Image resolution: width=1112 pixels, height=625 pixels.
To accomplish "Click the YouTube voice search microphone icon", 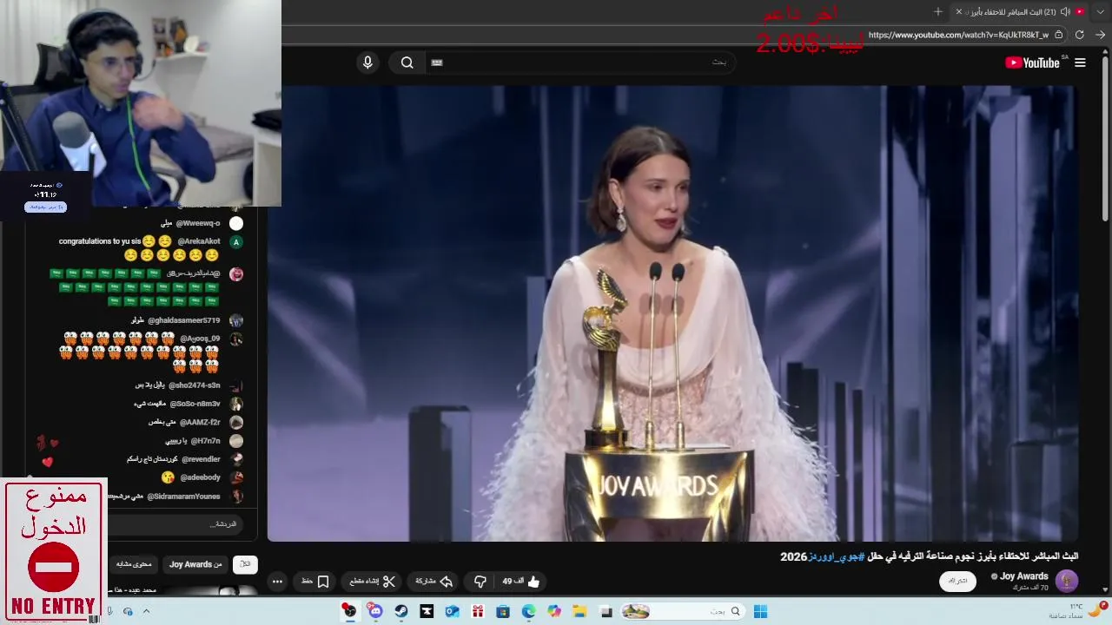I will (x=367, y=62).
